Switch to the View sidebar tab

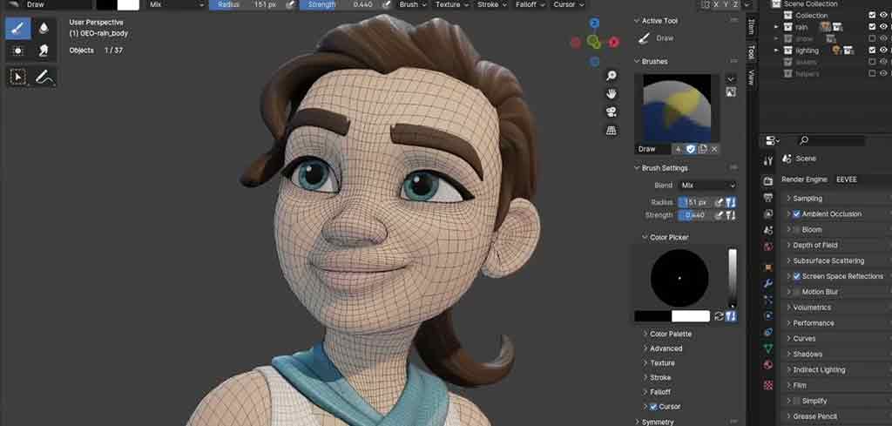click(x=751, y=78)
